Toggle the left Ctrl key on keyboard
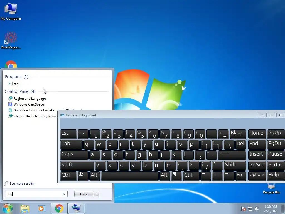Screen dimensions: 285x214 68,176
